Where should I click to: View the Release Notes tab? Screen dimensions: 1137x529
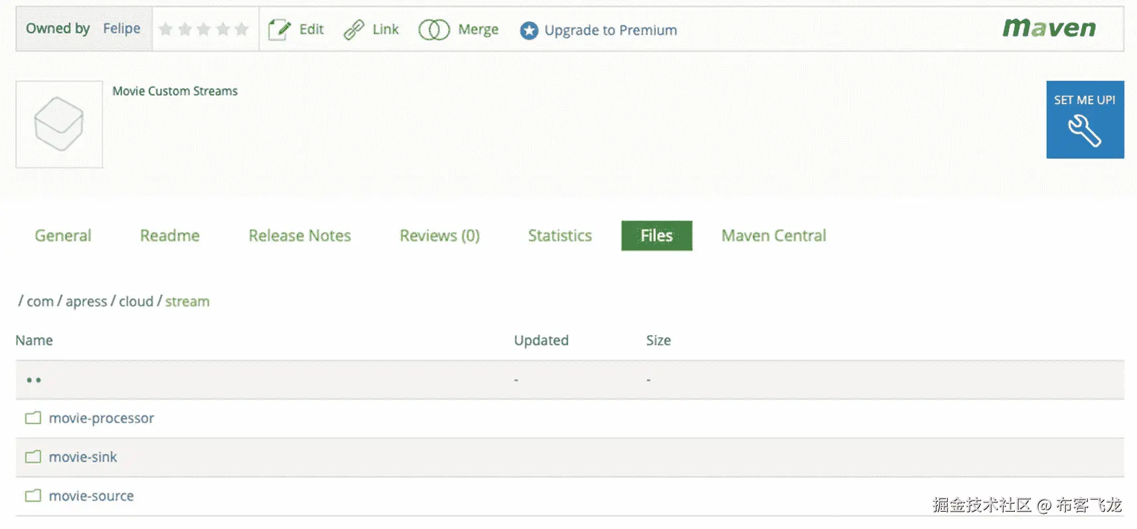click(x=300, y=236)
